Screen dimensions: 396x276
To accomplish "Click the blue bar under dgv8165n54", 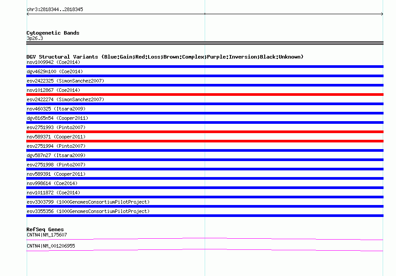I will (x=205, y=122).
